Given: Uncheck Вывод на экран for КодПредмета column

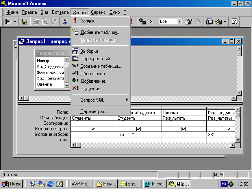Looking at the screenshot, I should (229, 129).
